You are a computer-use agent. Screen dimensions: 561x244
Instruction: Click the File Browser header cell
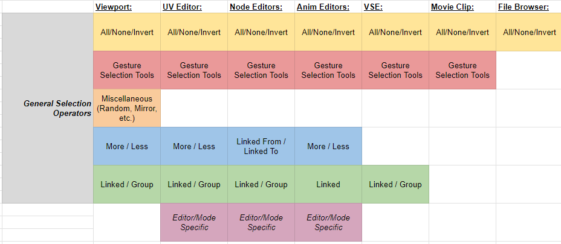point(528,7)
